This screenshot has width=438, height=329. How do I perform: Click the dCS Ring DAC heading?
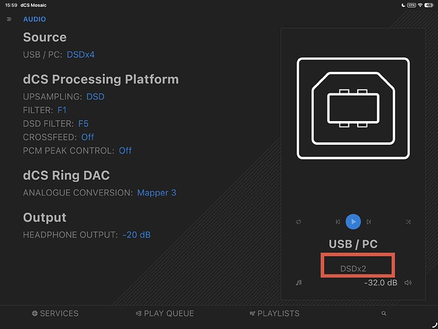point(66,176)
